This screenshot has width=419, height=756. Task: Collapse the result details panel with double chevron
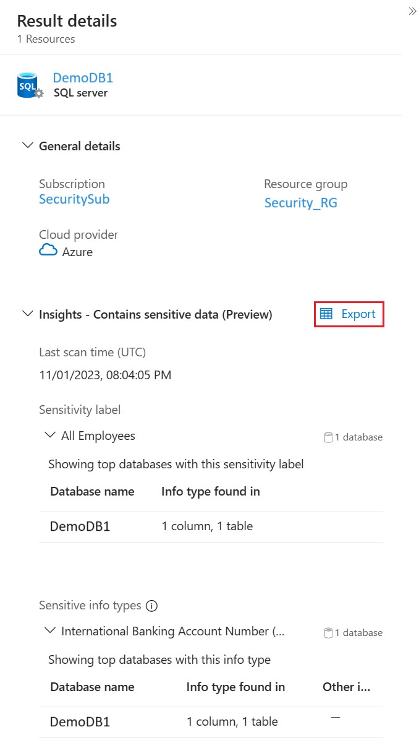(x=412, y=11)
